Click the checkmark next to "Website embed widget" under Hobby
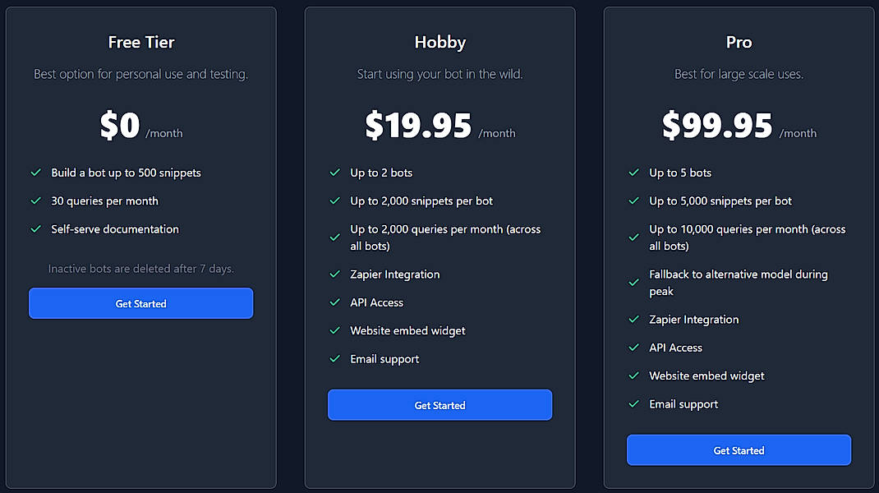The image size is (879, 493). [x=334, y=330]
